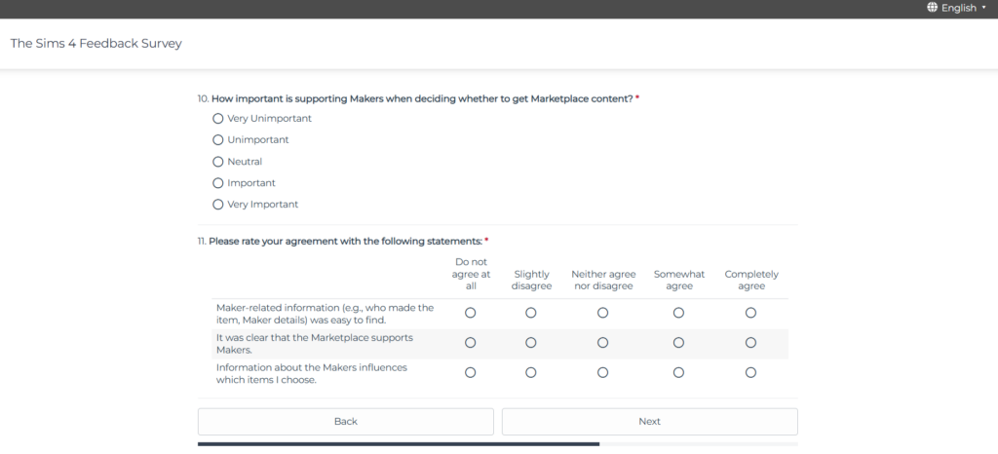Continue the survey with Next button

click(x=649, y=422)
